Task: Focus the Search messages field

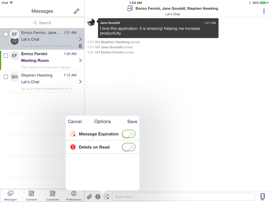Action: coord(42,23)
